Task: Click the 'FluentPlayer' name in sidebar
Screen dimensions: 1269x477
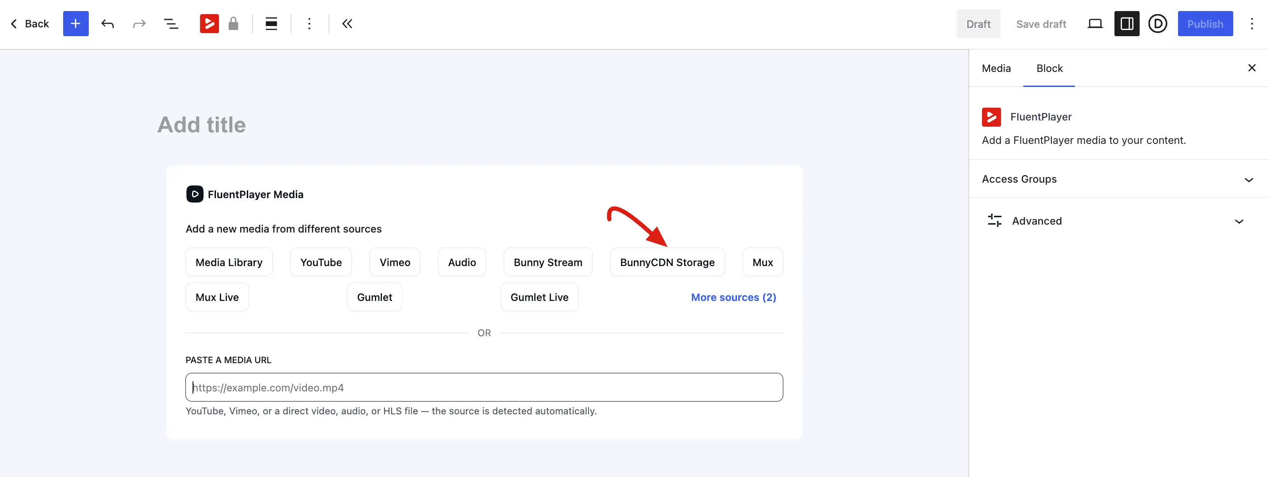Action: pos(1041,117)
